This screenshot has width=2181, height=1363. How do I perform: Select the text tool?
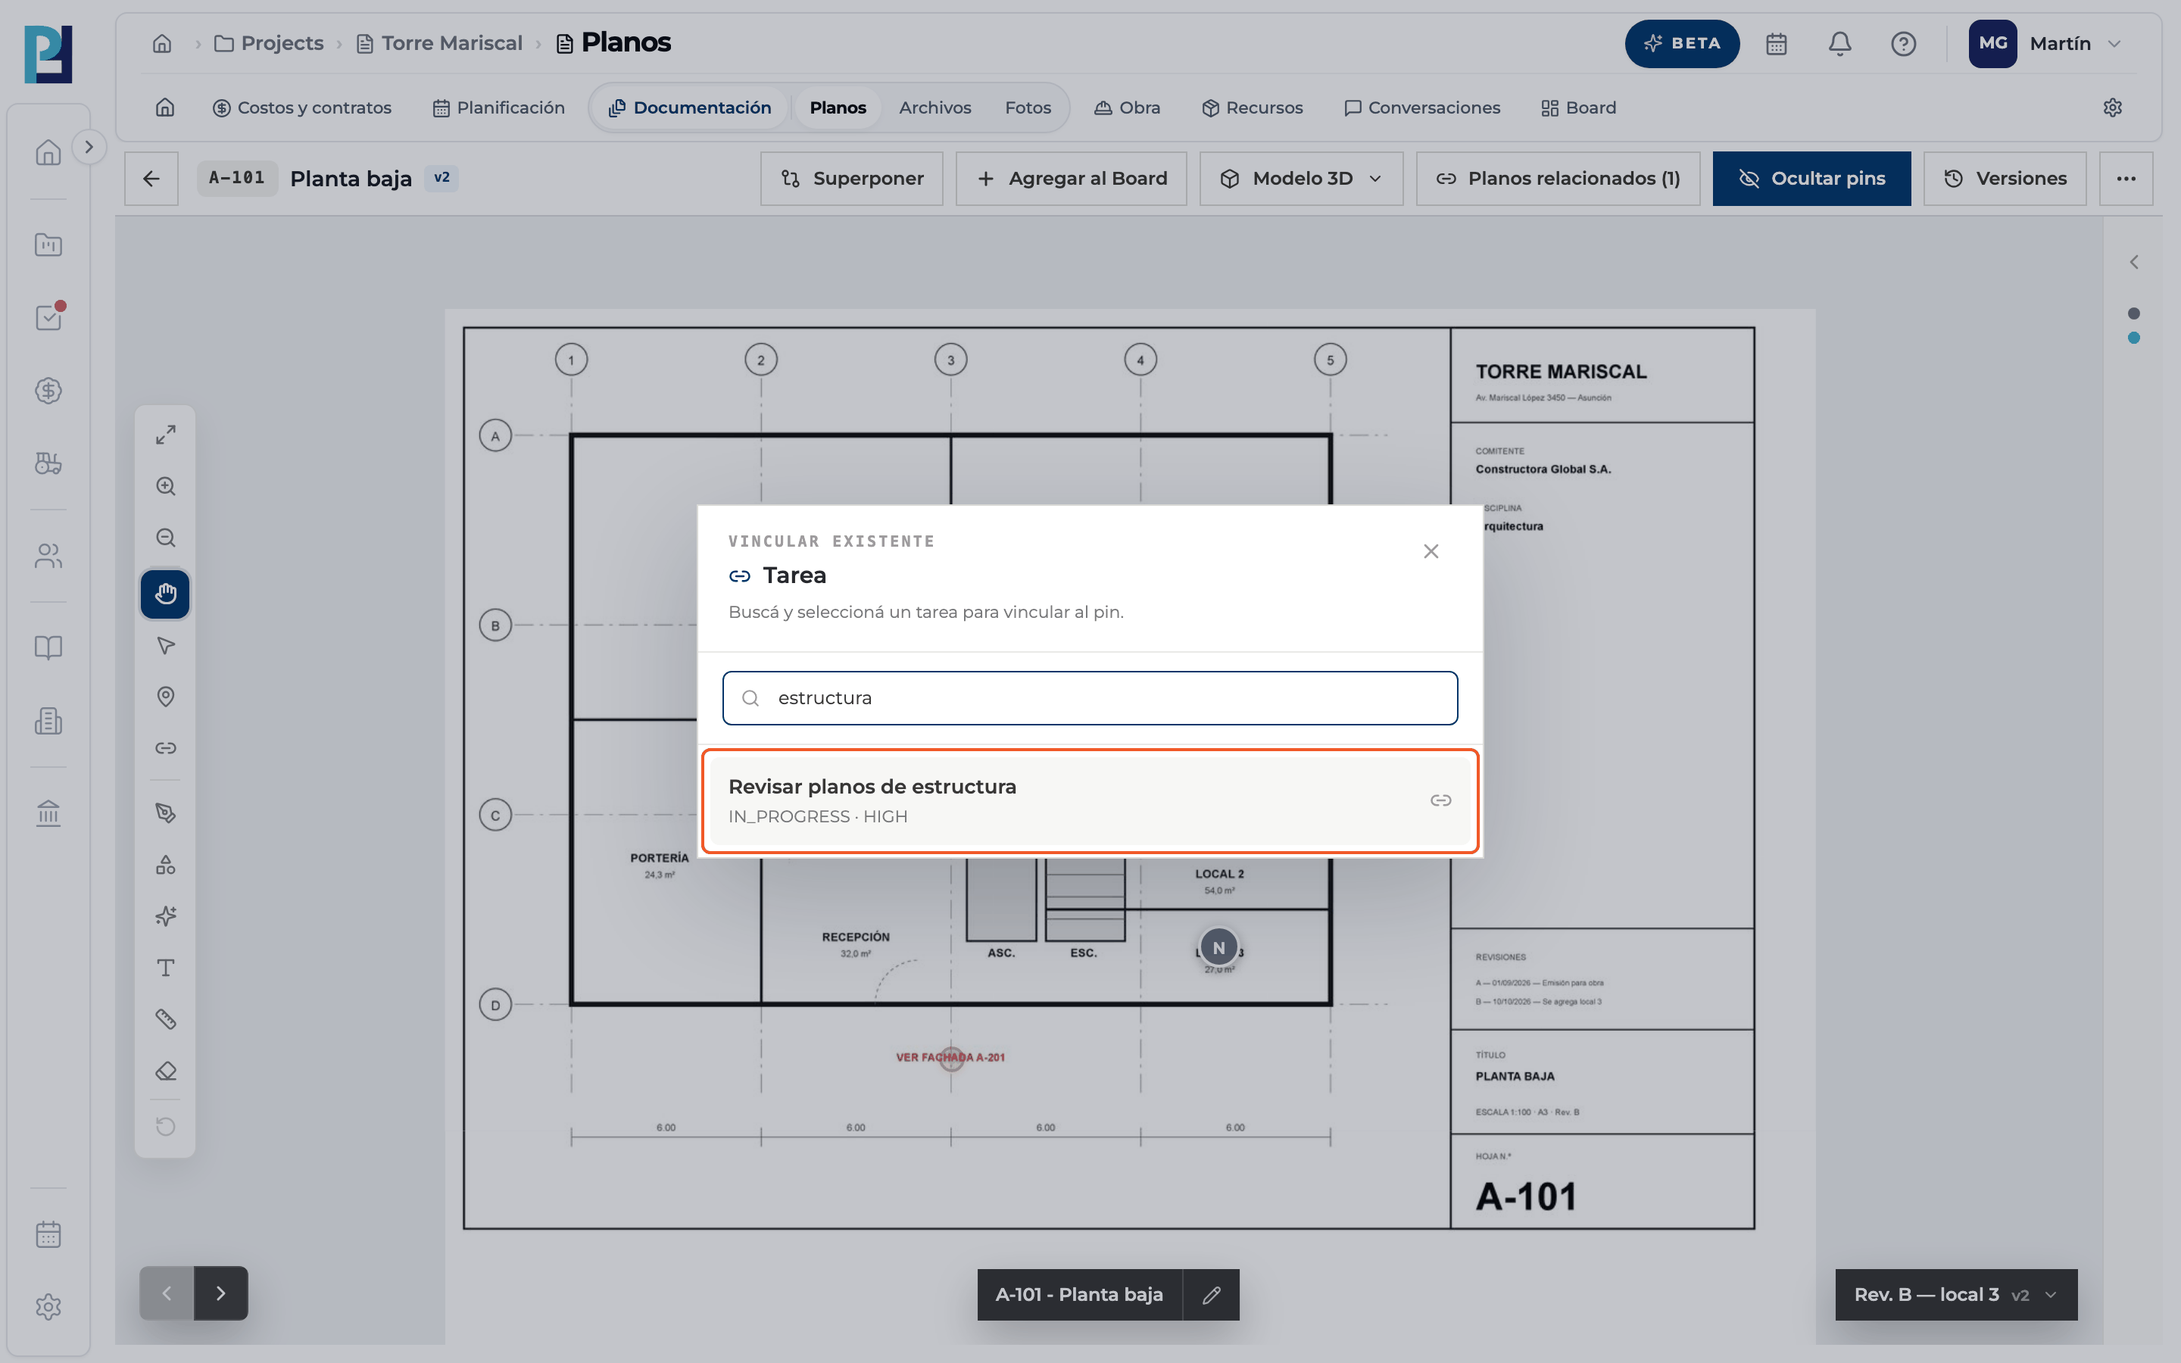point(165,968)
